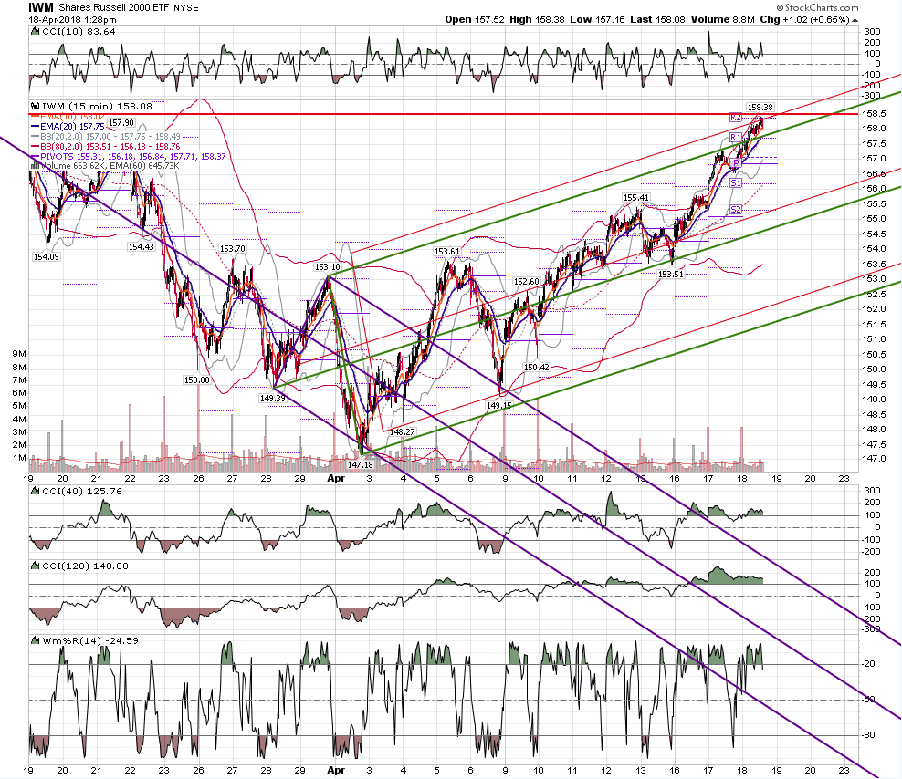This screenshot has width=902, height=779.
Task: Click the Volume legend bar icon
Action: (35, 166)
